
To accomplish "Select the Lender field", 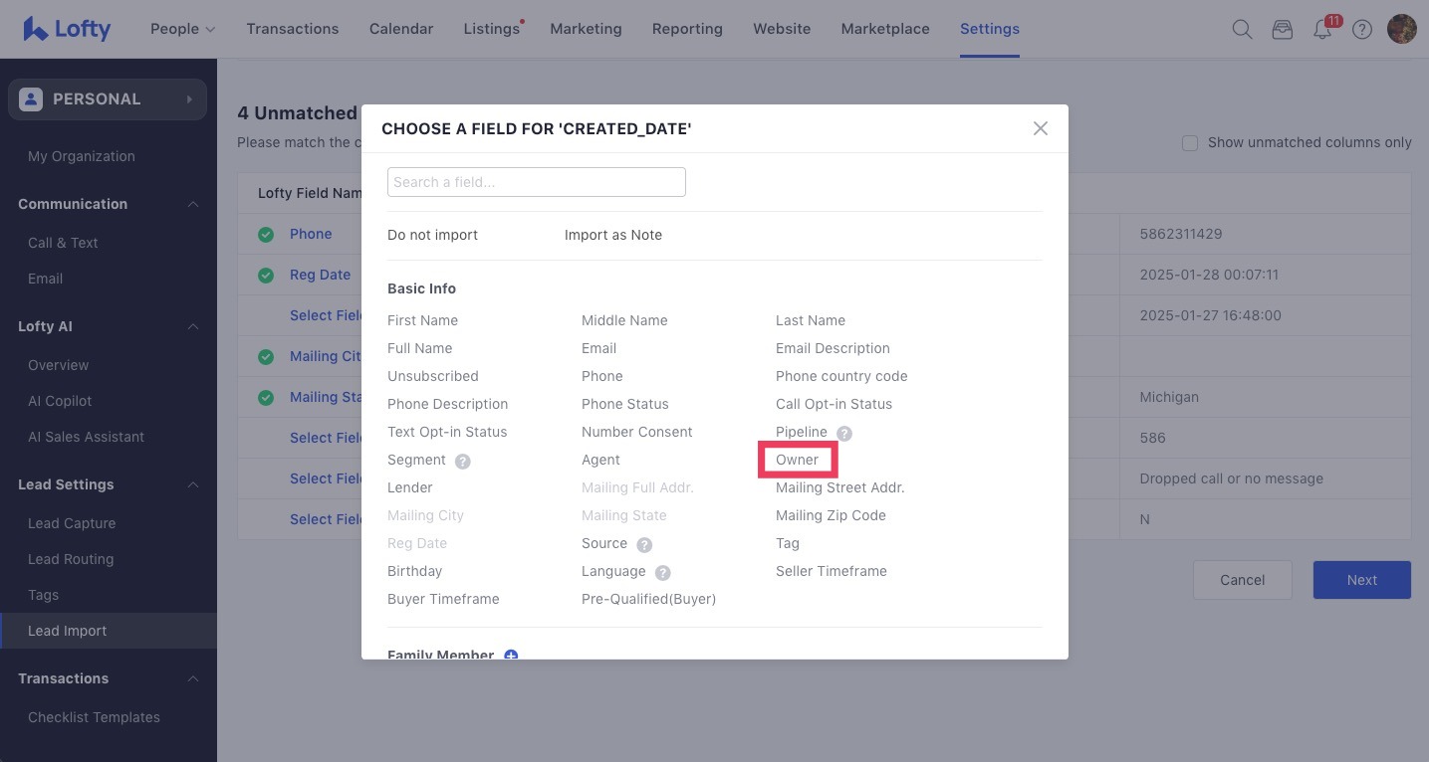I will pyautogui.click(x=410, y=487).
